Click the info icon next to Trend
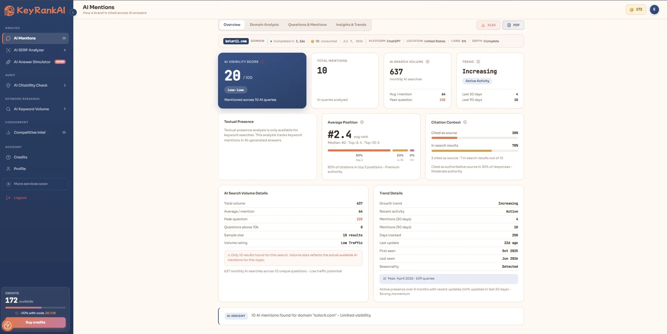Viewport: 667px width, 334px height. pos(478,62)
